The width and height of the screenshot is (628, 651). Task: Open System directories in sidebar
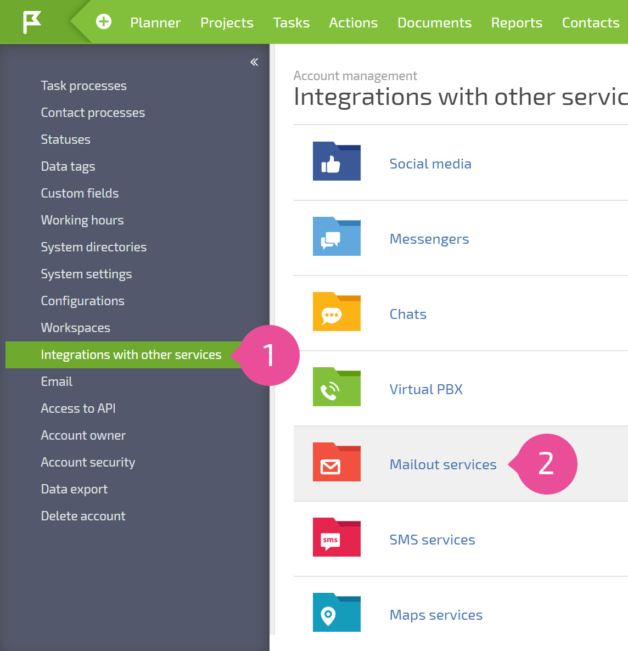[x=93, y=247]
